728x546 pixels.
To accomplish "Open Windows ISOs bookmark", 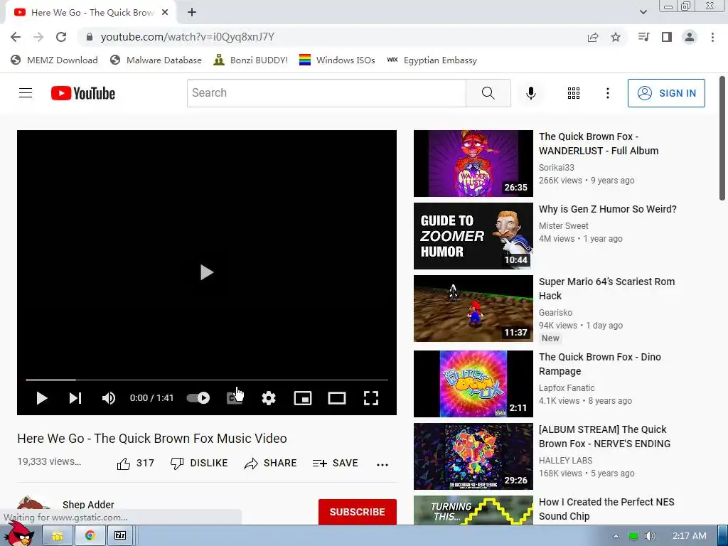I will click(x=337, y=60).
